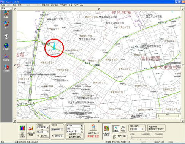185x144 pixels.
Task: Click the 指定場所へ行く button
Action: tap(74, 134)
